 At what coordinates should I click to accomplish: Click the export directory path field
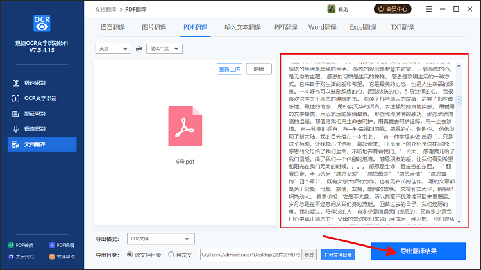[x=251, y=255]
